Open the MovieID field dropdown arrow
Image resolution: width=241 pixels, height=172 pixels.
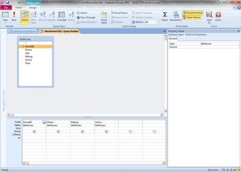[44, 122]
